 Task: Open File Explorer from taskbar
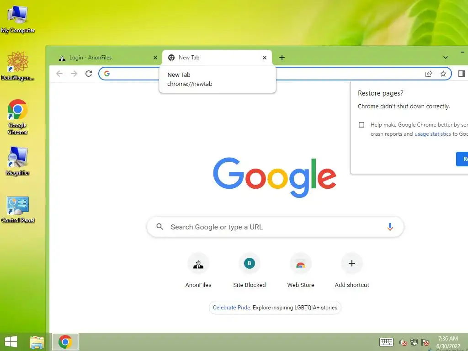[x=37, y=342]
